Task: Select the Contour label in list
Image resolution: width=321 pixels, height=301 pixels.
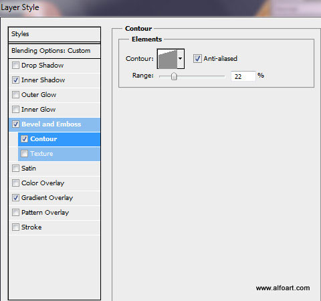Action: (x=43, y=139)
